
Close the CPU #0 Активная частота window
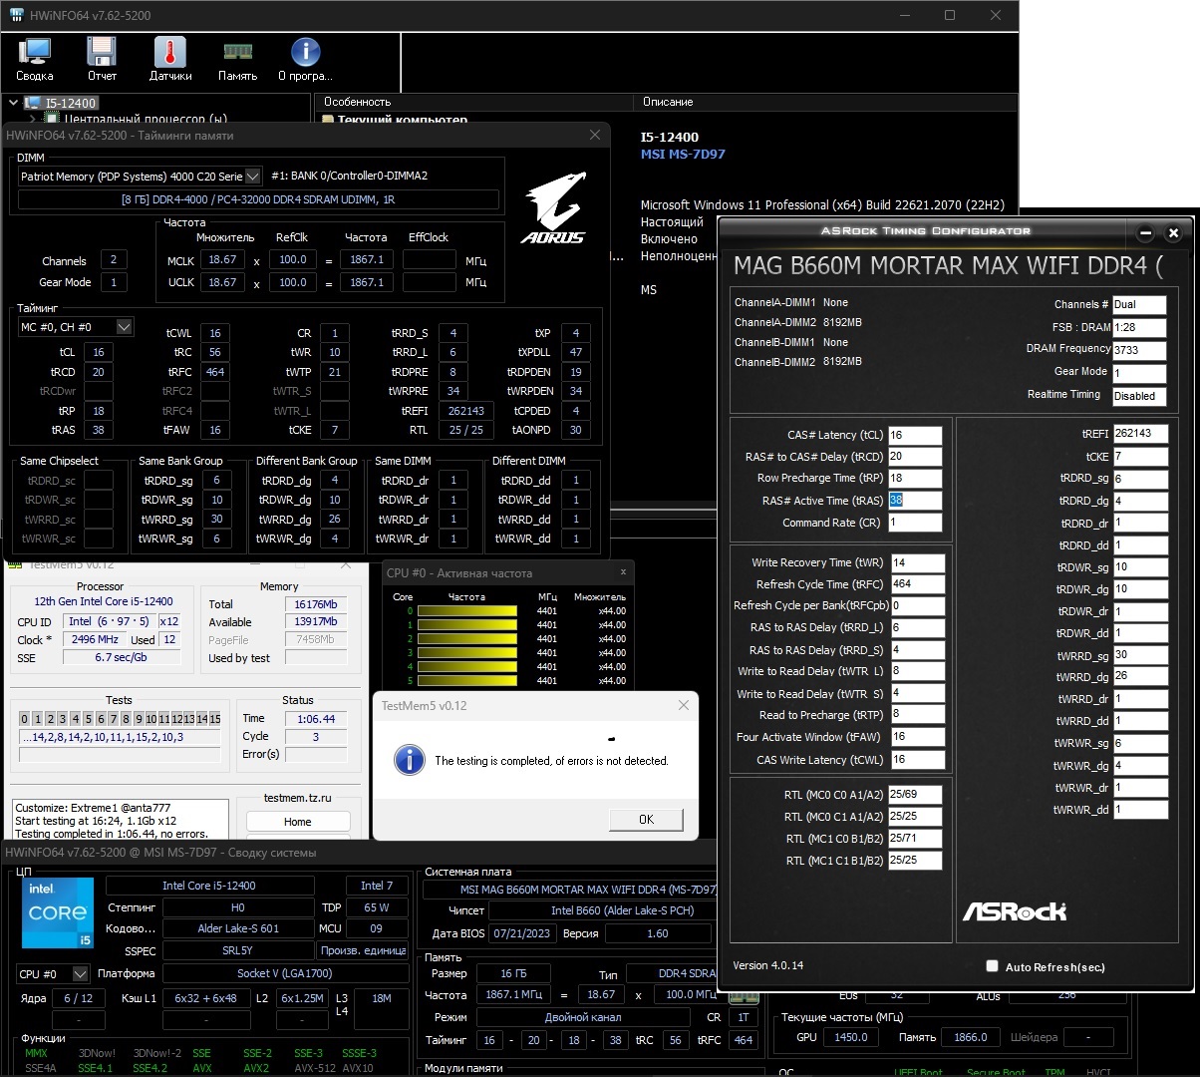623,572
